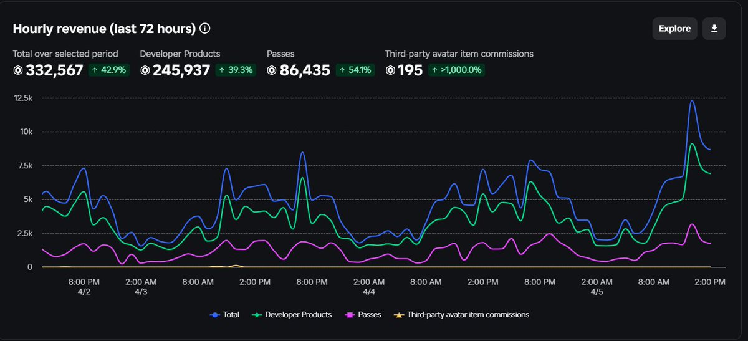
Task: Click the 54.1% increase badge
Action: (355, 70)
